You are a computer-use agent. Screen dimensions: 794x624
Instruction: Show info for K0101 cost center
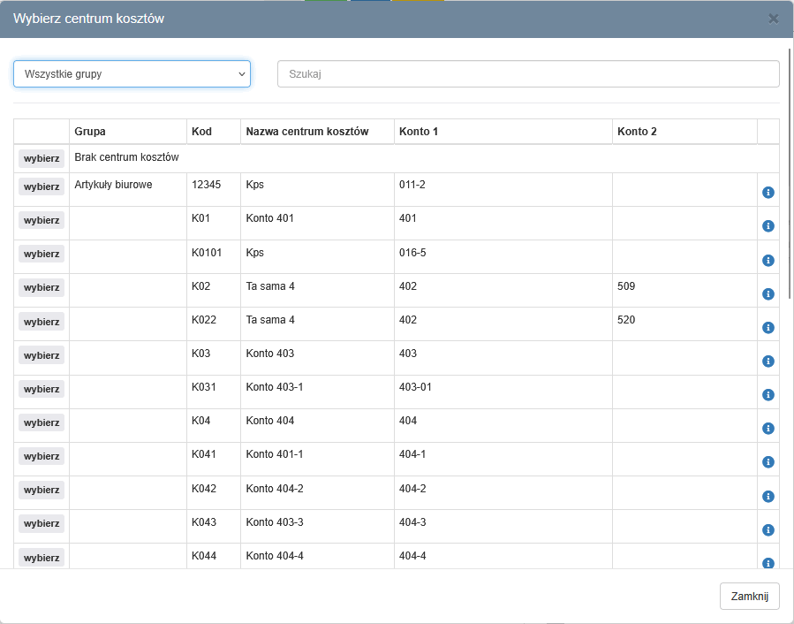click(x=768, y=260)
